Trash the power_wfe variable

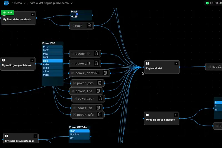[x=100, y=114]
